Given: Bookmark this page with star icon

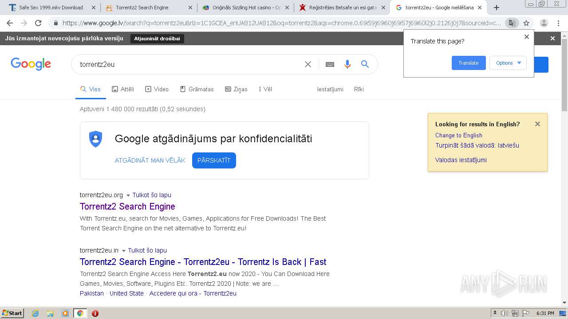Looking at the screenshot, I should point(526,23).
